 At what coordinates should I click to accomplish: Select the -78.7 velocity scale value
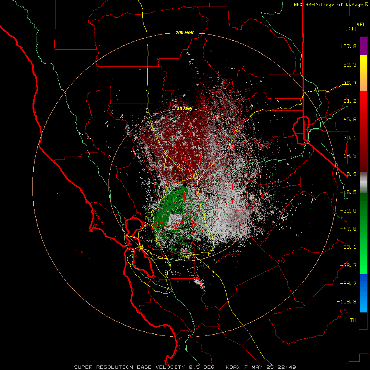[x=348, y=266]
